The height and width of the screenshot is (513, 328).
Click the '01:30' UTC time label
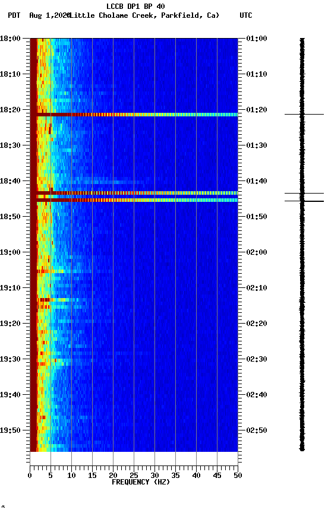(x=257, y=145)
